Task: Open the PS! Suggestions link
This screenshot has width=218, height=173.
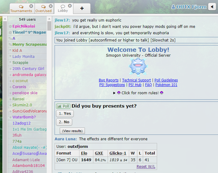Action: 112,85
